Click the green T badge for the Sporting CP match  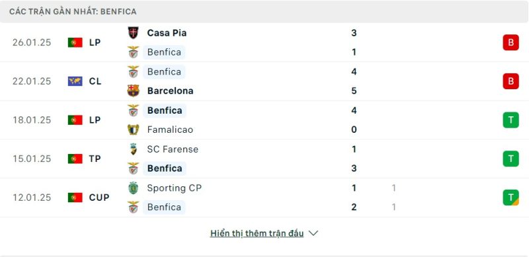pyautogui.click(x=510, y=198)
